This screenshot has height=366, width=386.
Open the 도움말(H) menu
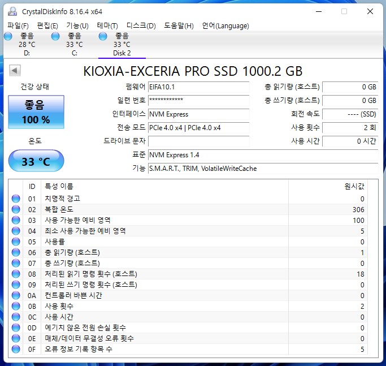(x=179, y=25)
